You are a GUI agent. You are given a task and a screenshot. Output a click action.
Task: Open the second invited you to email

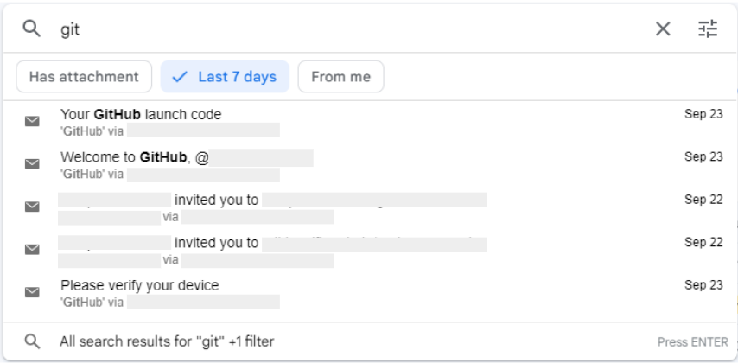(x=370, y=250)
